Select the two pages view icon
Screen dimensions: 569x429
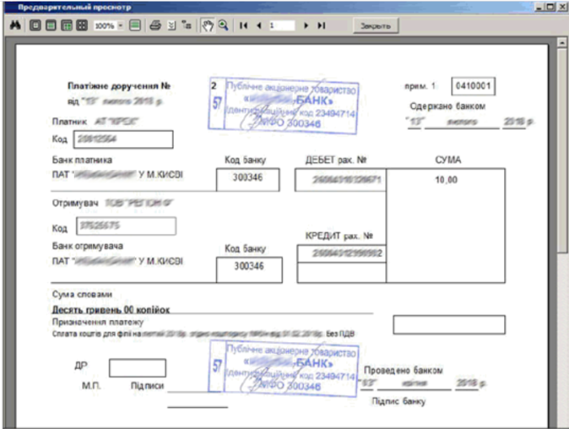[67, 25]
